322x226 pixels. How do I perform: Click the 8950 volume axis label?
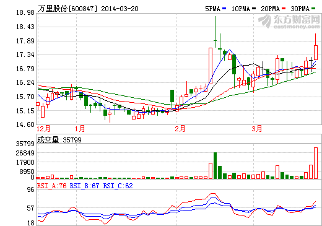(x=27, y=172)
